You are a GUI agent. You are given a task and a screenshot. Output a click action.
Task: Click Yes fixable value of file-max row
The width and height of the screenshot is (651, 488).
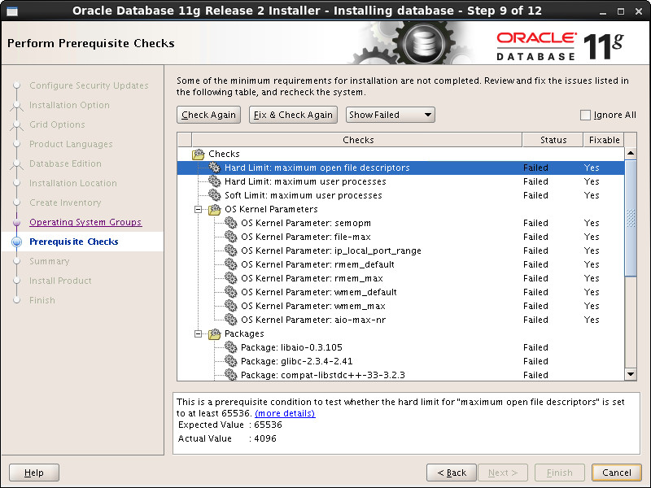coord(592,237)
